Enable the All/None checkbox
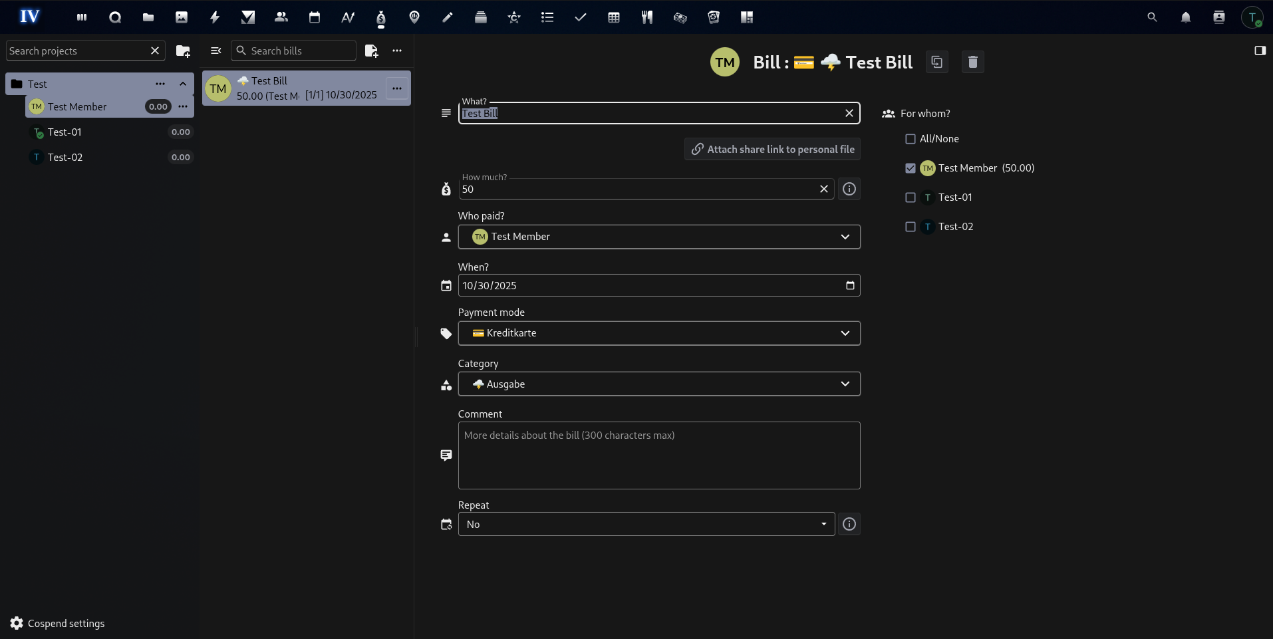1273x639 pixels. [x=910, y=139]
